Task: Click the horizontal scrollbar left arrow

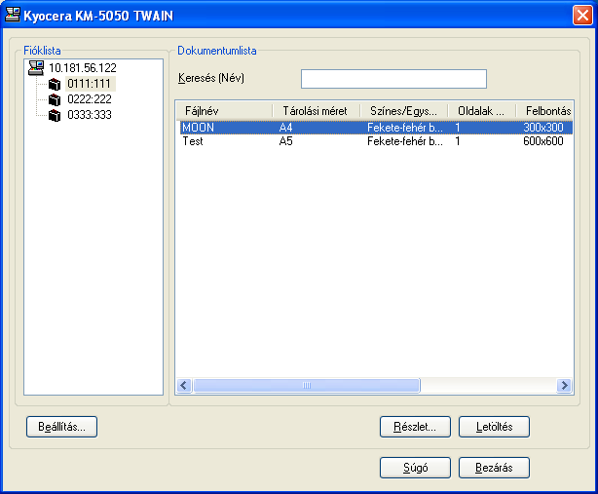Action: 184,385
